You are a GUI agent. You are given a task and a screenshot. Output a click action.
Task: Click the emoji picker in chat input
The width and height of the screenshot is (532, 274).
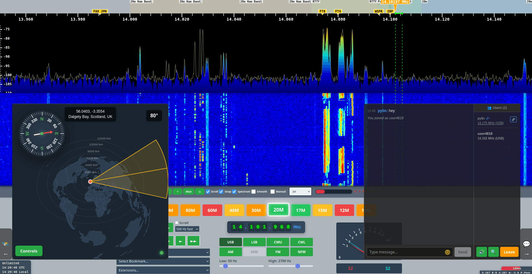click(x=447, y=252)
